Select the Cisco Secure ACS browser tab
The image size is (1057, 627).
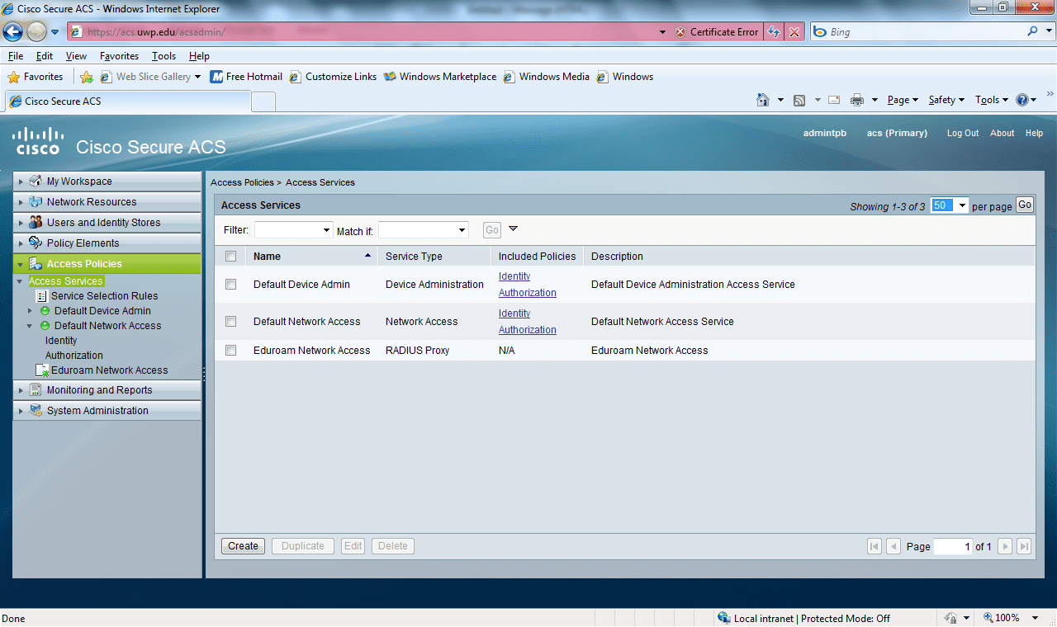pyautogui.click(x=128, y=101)
